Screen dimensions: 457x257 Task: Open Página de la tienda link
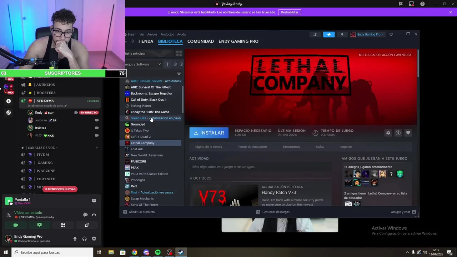point(208,147)
